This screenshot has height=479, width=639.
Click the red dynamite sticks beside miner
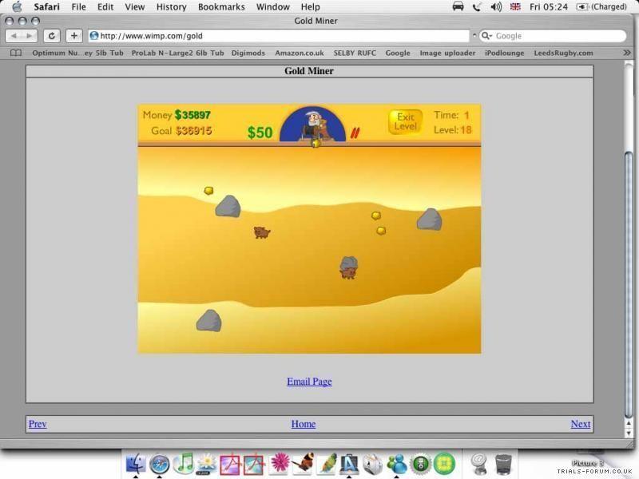pos(355,133)
